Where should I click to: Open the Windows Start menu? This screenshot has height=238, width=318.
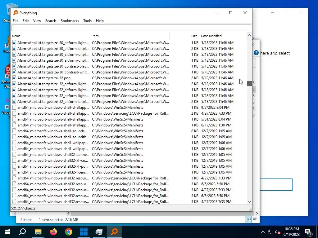(x=7, y=232)
